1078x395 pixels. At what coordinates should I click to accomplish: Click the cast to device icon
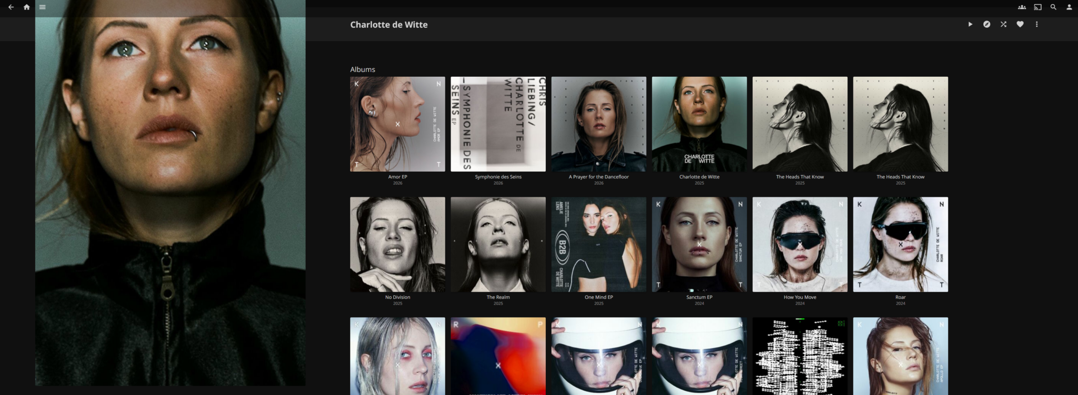point(1037,7)
